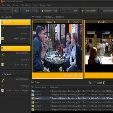Image resolution: width=113 pixels, height=113 pixels.
Task: Select the highlighted Encoder 2 file row
Action: (x=72, y=99)
